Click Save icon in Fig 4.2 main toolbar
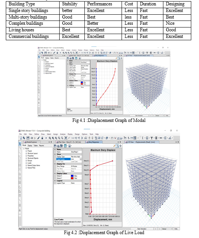 click(28, 138)
